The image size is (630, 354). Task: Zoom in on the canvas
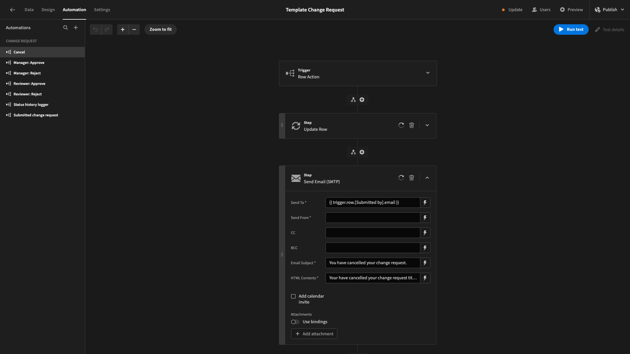pyautogui.click(x=123, y=29)
